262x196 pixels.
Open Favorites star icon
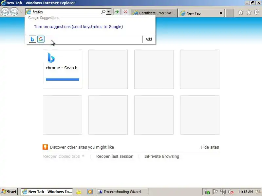[x=249, y=12]
